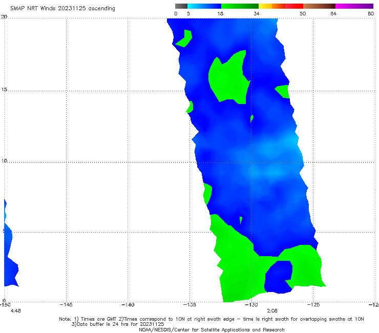
Task: Click the blue pocket enclosed by green near 2N
Action: coord(278,277)
